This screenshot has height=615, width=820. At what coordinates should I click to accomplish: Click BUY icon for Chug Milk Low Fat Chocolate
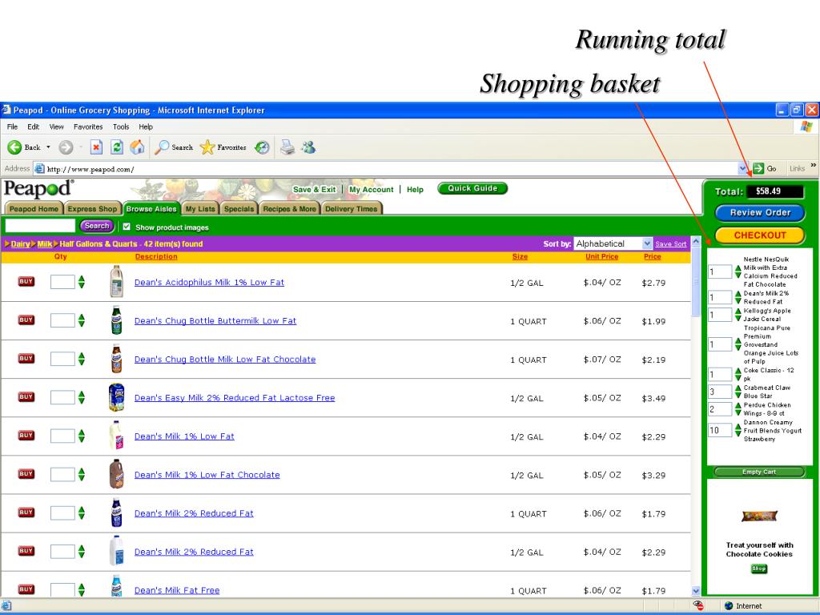pyautogui.click(x=26, y=358)
